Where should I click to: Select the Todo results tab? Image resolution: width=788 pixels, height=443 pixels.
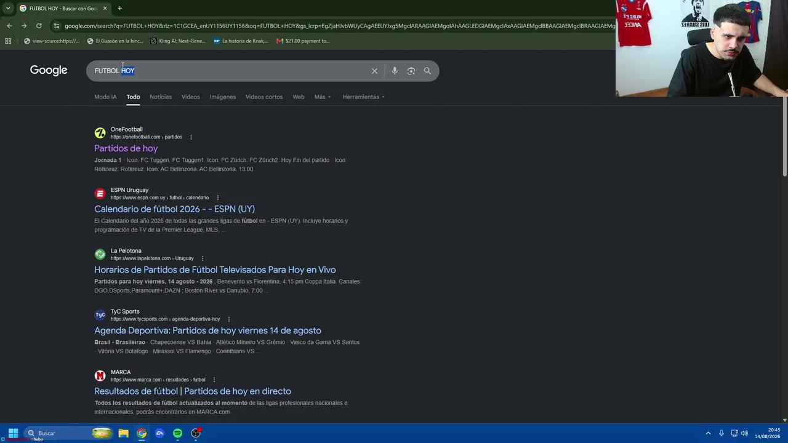point(133,97)
